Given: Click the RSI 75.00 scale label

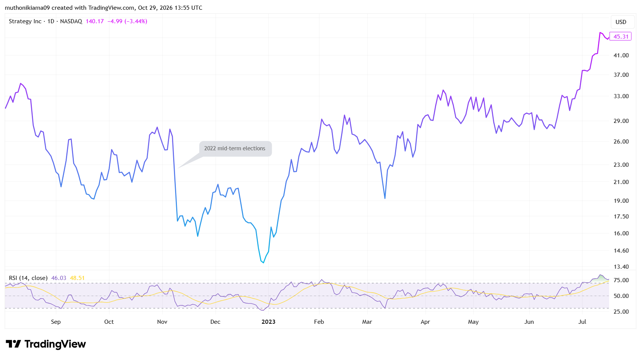Looking at the screenshot, I should tap(621, 280).
